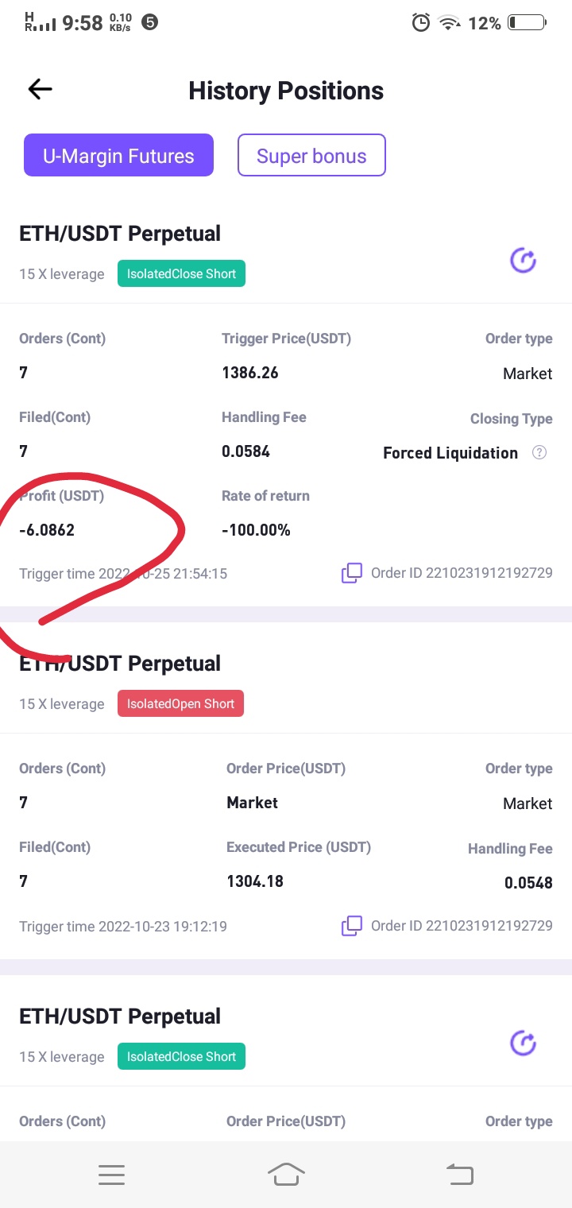Viewport: 572px width, 1208px height.
Task: Copy the Order ID of the forced liquidation order
Action: pyautogui.click(x=352, y=573)
